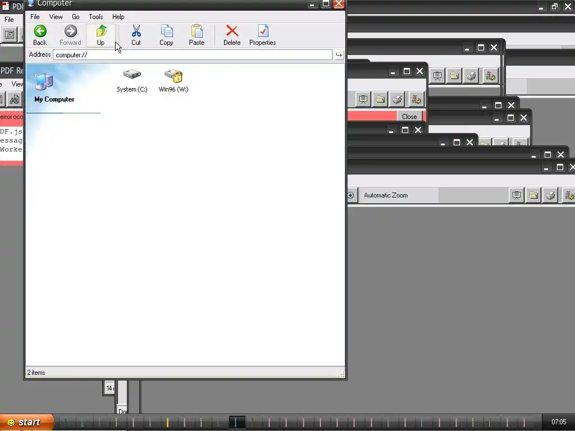This screenshot has width=575, height=431.
Task: Click folder icon above the red error bar
Action: coord(380,99)
